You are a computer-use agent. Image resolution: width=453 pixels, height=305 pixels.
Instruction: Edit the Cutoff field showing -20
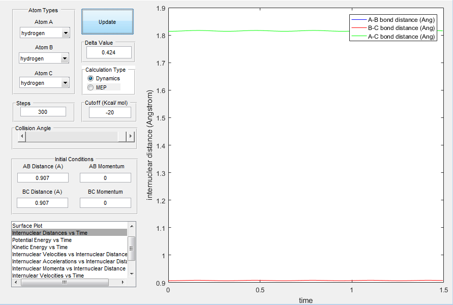coord(110,112)
